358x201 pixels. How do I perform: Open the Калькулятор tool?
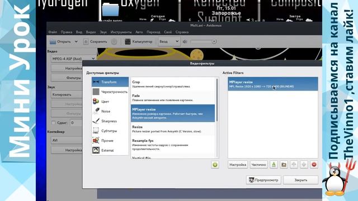point(139,41)
